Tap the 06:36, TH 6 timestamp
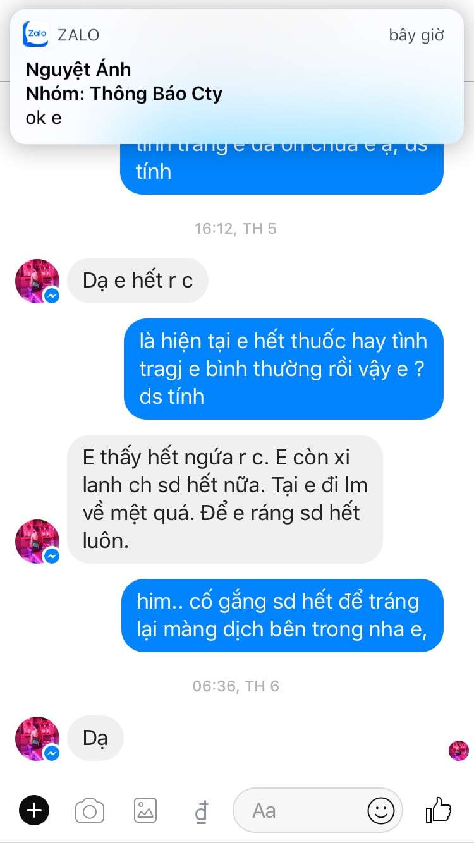This screenshot has width=474, height=843. tap(236, 686)
